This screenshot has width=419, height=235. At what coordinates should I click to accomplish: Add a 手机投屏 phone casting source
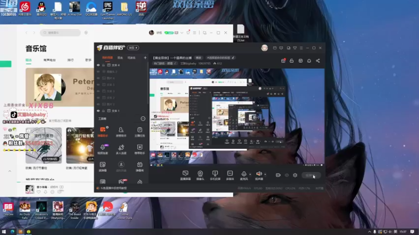(x=215, y=175)
